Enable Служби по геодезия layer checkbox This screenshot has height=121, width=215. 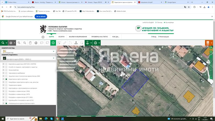point(6,67)
